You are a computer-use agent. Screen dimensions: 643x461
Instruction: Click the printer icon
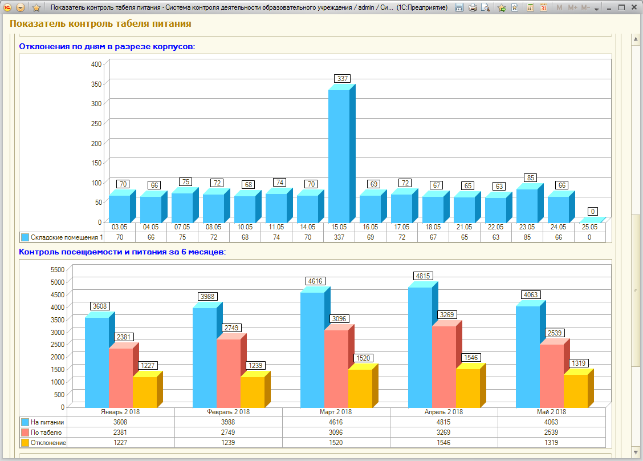click(x=473, y=7)
